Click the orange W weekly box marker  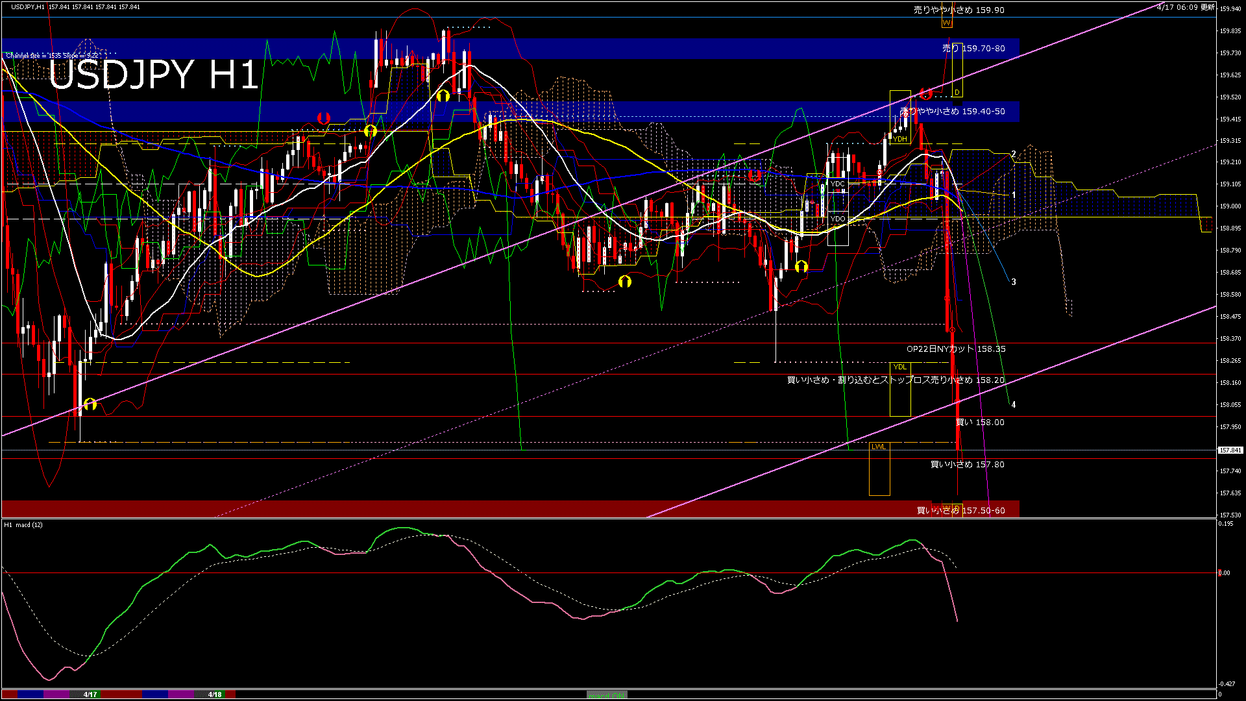point(947,23)
